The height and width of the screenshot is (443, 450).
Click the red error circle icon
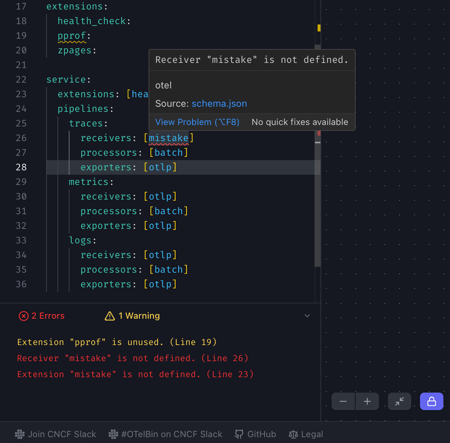click(24, 316)
